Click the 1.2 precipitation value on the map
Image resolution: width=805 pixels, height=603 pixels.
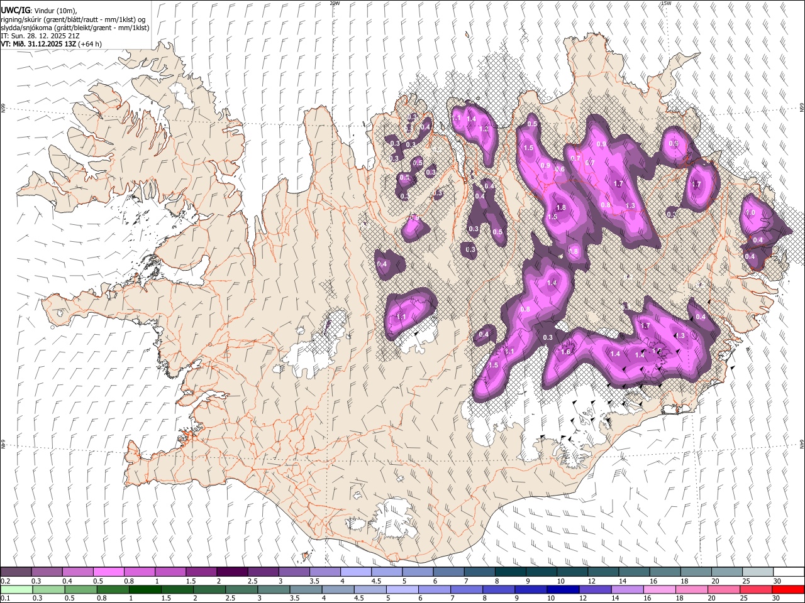[484, 129]
